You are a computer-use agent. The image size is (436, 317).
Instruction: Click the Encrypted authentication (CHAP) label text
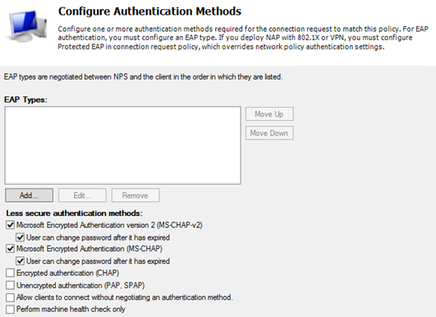(67, 273)
